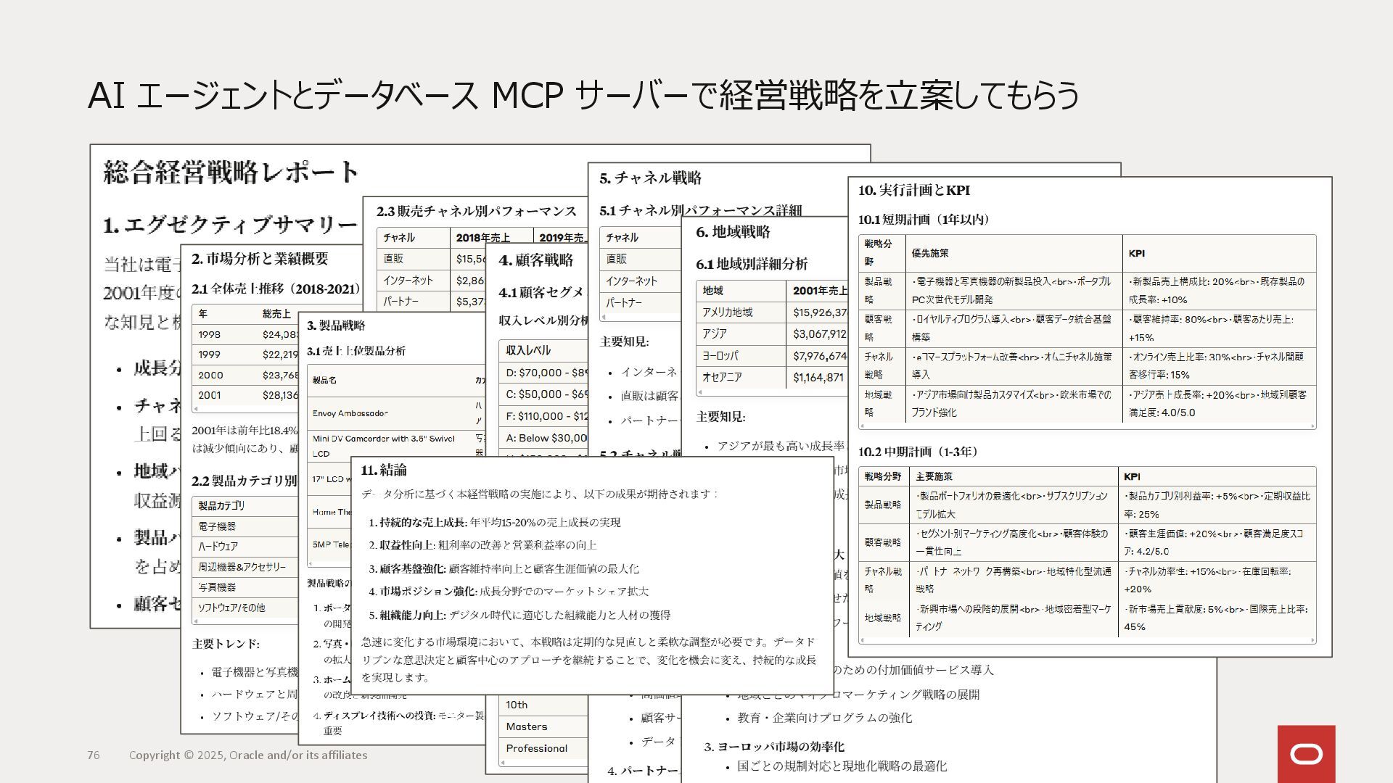Click left scroll arrow under 10.1 table
This screenshot has height=783, width=1393.
click(862, 426)
